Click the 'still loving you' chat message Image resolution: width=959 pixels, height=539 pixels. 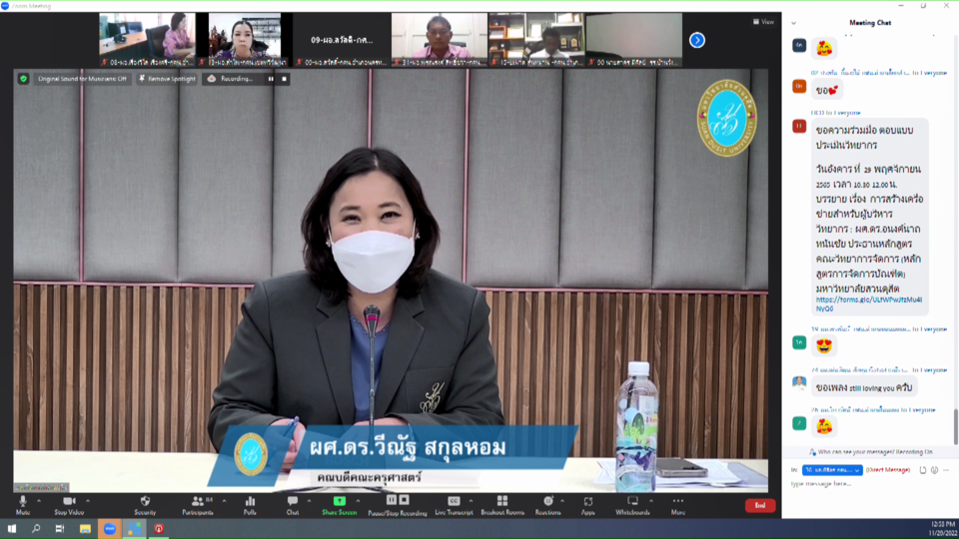coord(864,388)
